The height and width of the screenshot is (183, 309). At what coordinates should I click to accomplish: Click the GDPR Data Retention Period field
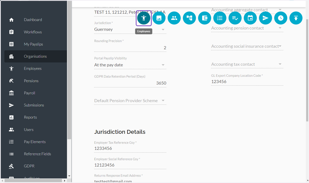(x=130, y=83)
